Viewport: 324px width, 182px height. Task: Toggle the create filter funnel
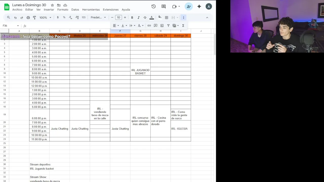(x=168, y=26)
